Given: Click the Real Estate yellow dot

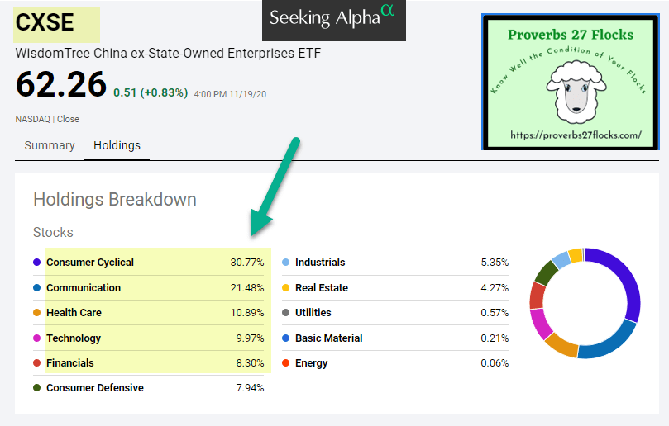Looking at the screenshot, I should pos(285,288).
